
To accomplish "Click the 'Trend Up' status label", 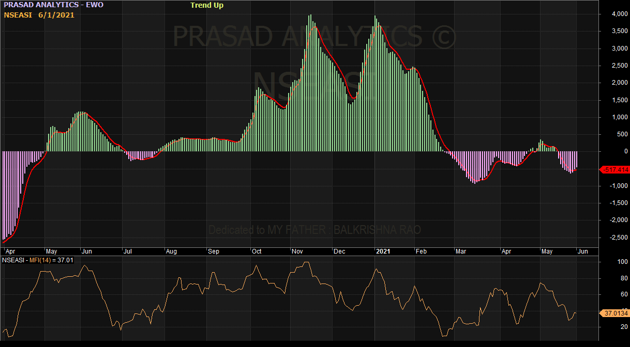I will pyautogui.click(x=207, y=5).
